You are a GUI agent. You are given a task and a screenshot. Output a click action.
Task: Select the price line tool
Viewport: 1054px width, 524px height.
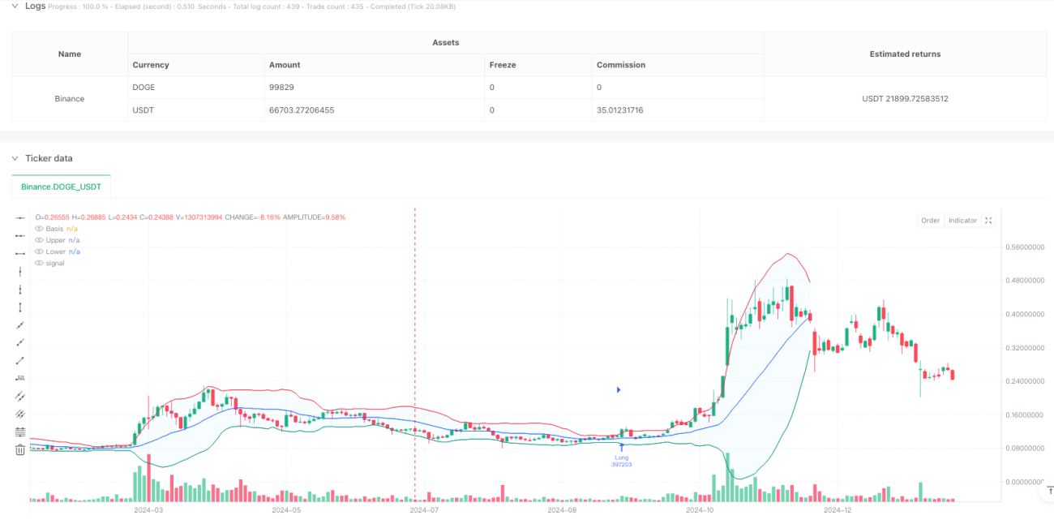point(20,379)
